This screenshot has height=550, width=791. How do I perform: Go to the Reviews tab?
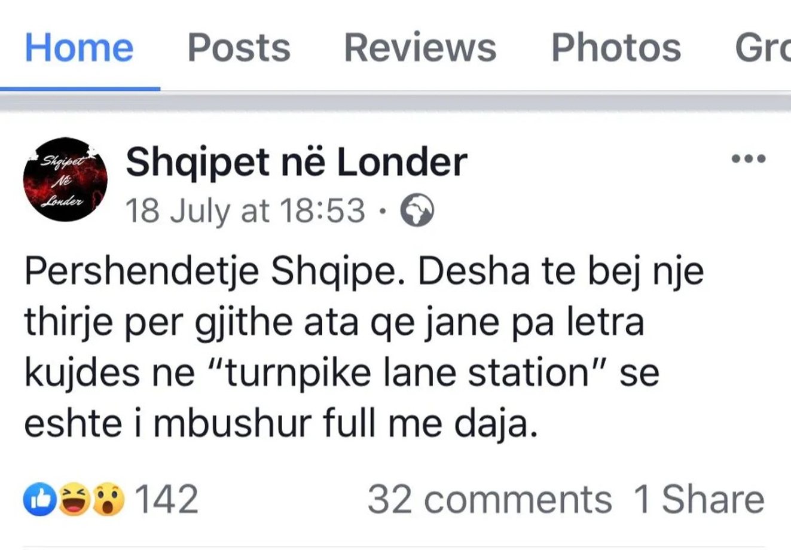[x=420, y=48]
